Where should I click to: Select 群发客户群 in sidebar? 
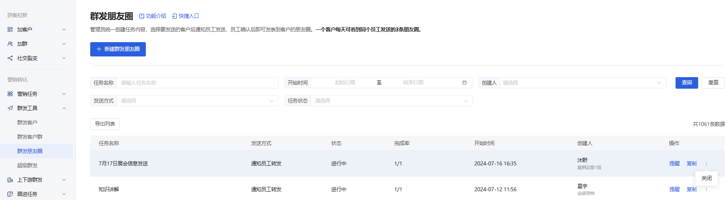30,137
